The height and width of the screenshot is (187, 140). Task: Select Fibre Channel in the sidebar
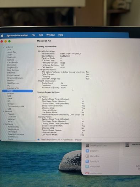tap(14, 76)
